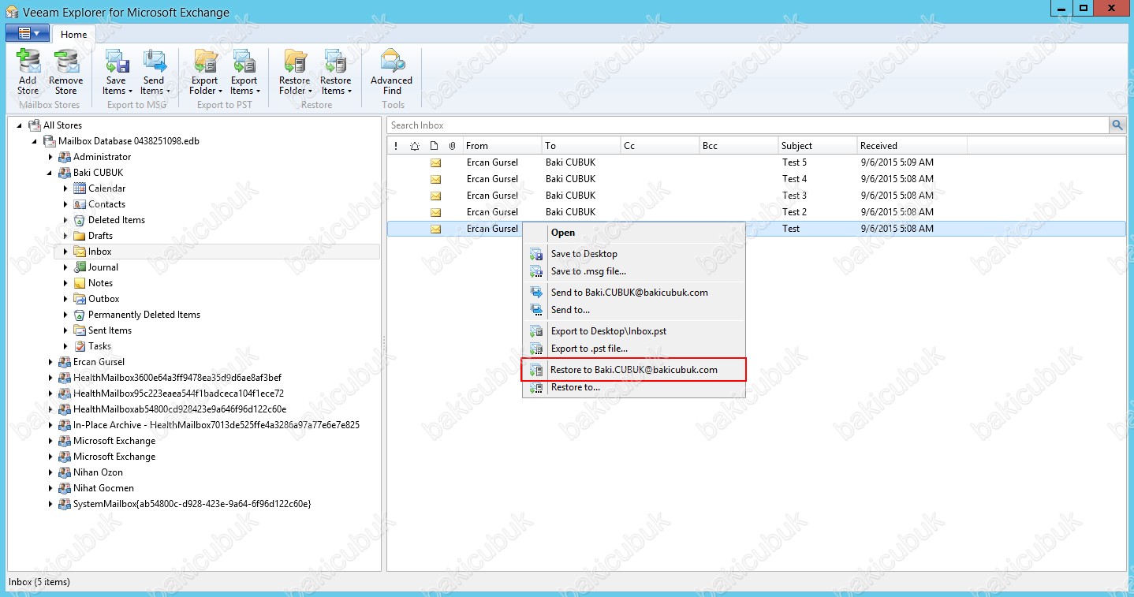
Task: Choose Restore to... menu entry
Action: [x=634, y=387]
